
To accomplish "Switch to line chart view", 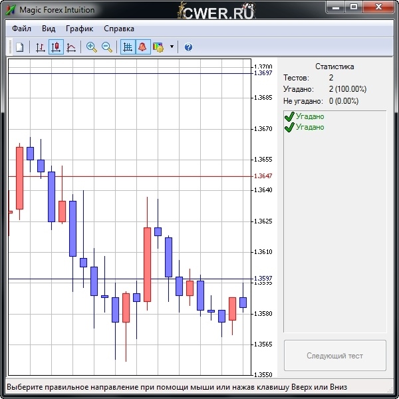I will coord(71,47).
